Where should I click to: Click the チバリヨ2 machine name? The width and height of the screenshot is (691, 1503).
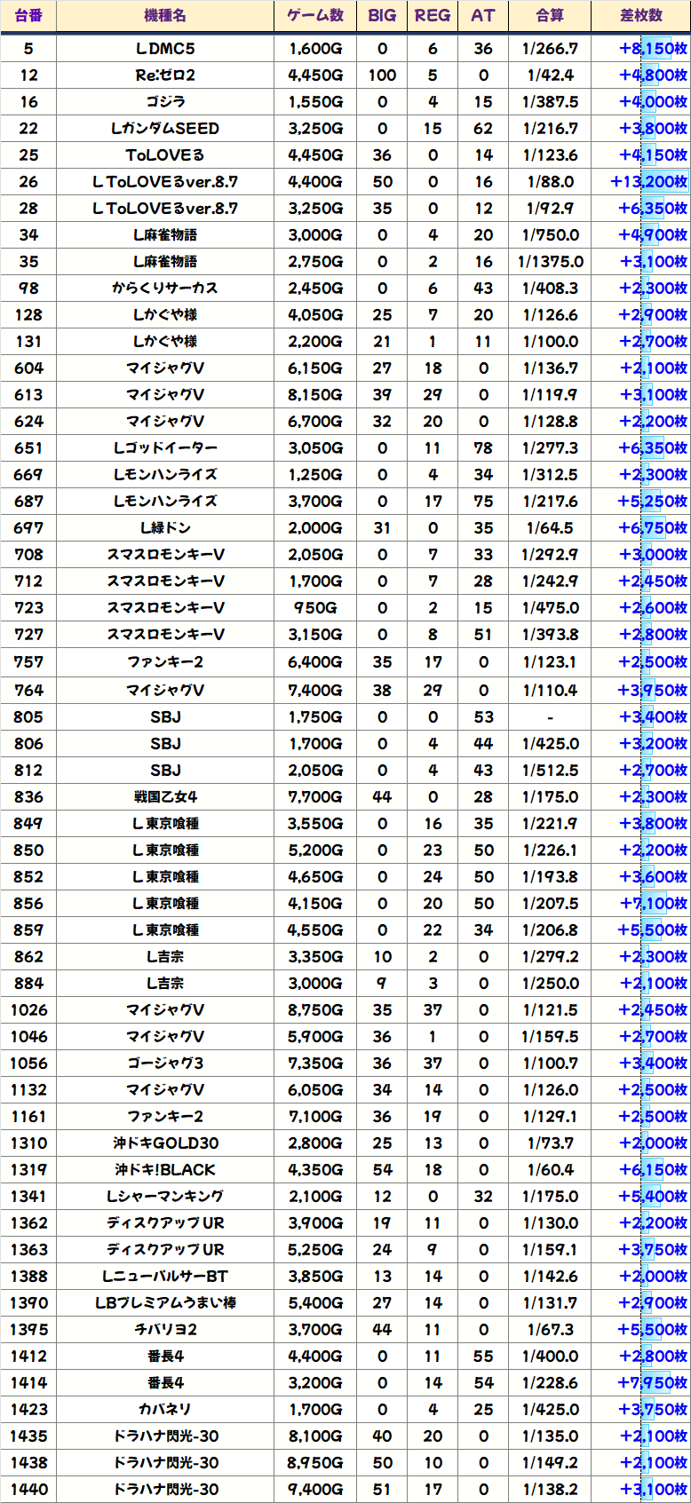click(165, 1329)
